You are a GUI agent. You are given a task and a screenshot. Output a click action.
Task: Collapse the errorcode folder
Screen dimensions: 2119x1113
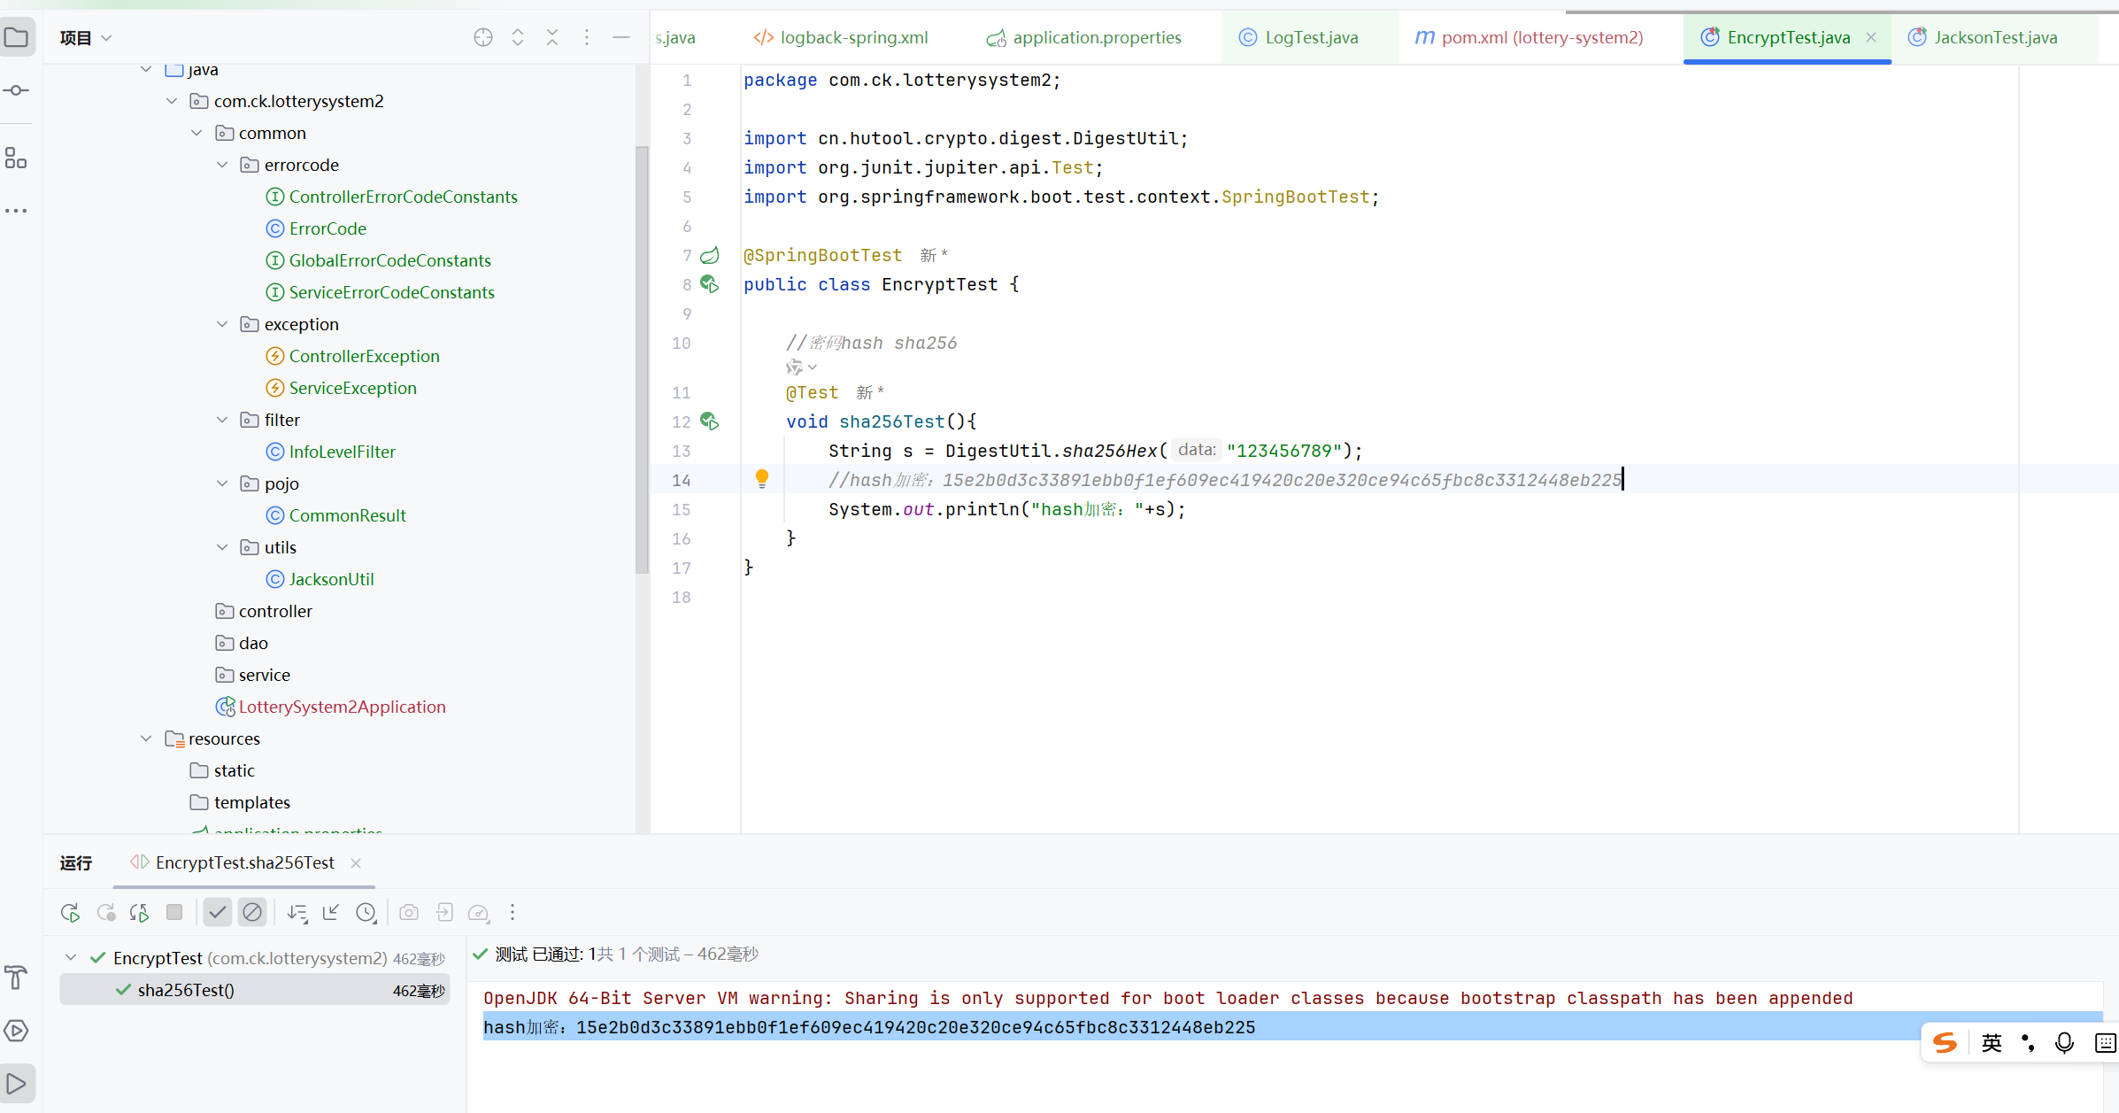(x=223, y=165)
